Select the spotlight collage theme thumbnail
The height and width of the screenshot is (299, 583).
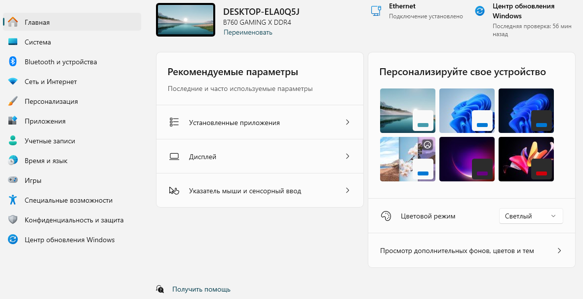click(407, 159)
